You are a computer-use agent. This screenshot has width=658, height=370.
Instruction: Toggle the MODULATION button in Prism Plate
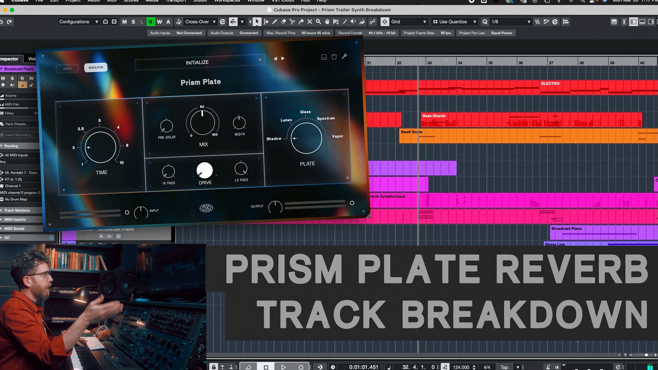click(96, 67)
